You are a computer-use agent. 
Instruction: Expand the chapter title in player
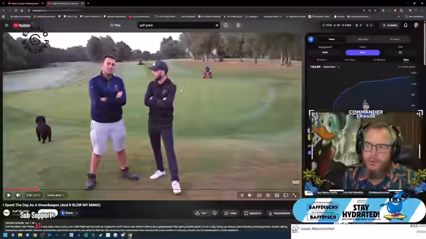point(55,195)
